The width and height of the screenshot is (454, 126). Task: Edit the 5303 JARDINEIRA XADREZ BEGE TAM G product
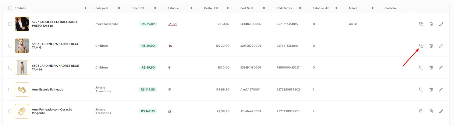[441, 46]
